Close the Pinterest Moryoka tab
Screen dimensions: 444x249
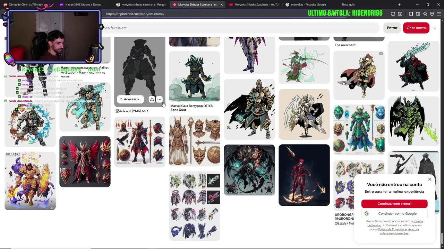(x=222, y=4)
